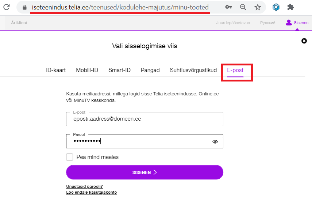Open the Extensions puzzle piece menu
The image size is (312, 205).
290,7
